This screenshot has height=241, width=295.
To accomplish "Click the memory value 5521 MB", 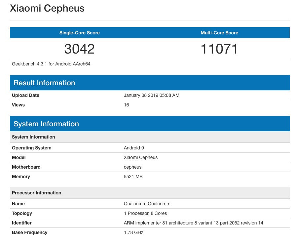I will (133, 177).
